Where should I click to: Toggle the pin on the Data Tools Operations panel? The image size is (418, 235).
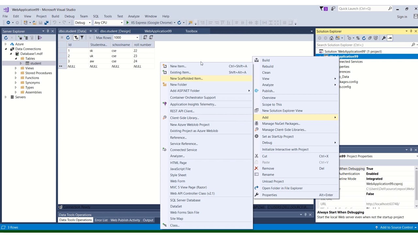tap(305, 215)
